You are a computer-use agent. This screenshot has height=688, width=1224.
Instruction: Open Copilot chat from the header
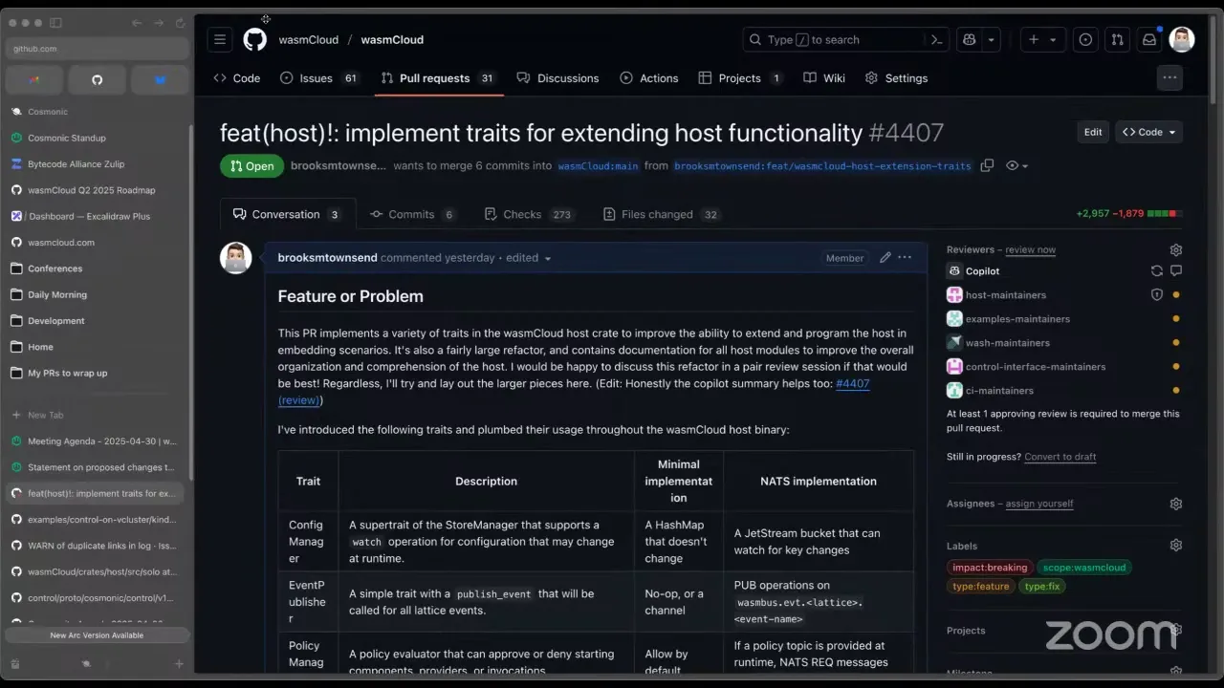(x=969, y=39)
